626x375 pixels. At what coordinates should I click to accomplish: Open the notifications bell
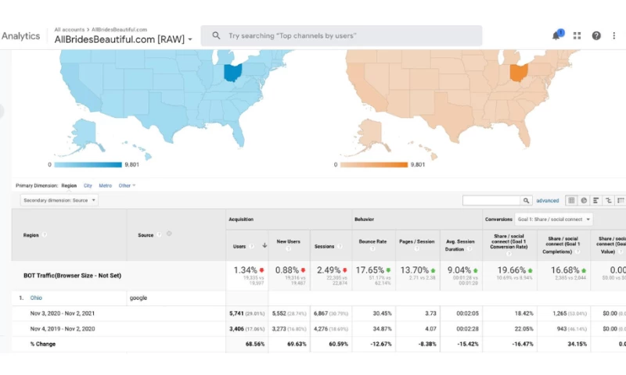pos(556,36)
